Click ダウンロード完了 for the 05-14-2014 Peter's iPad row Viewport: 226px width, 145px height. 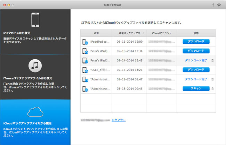196,60
